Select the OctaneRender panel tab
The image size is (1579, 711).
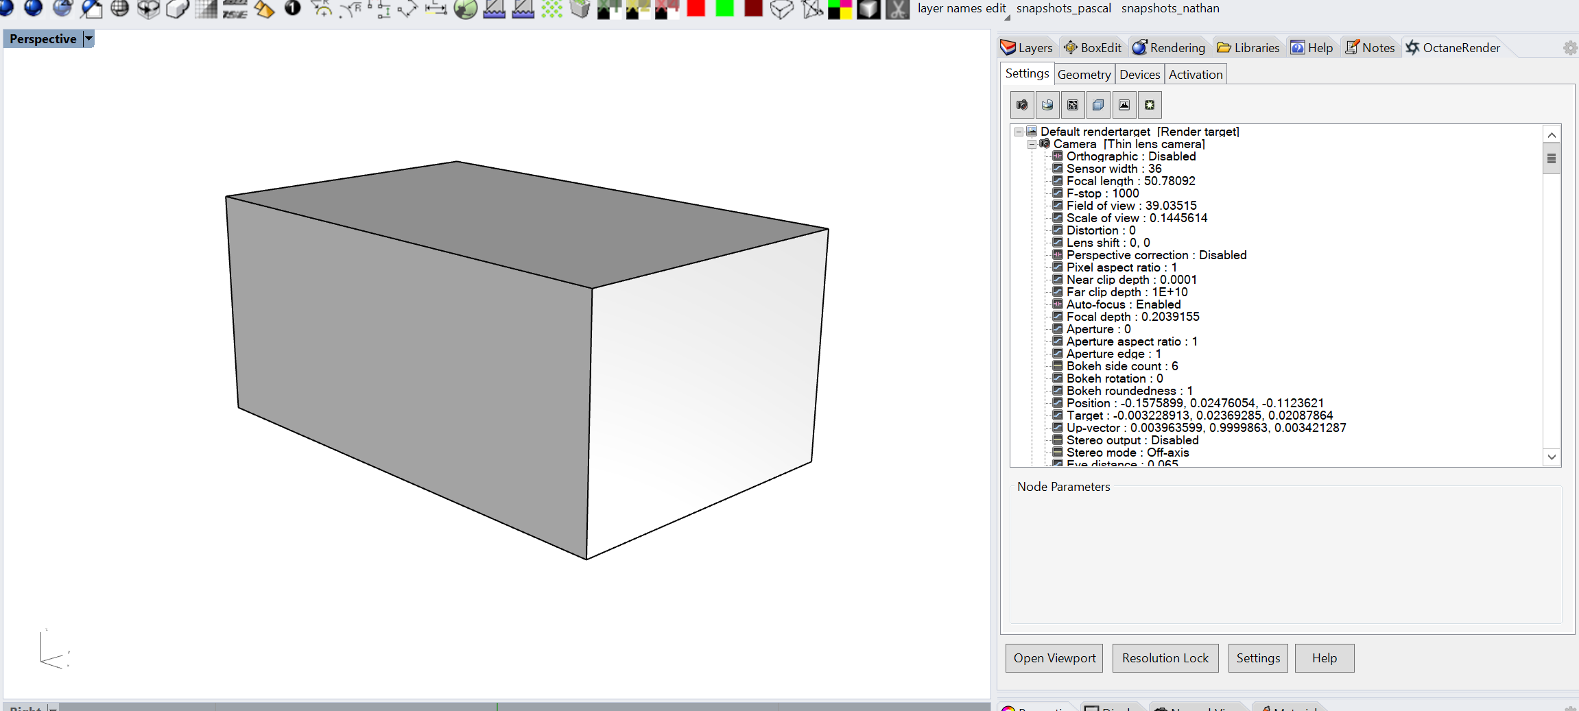pos(1453,47)
